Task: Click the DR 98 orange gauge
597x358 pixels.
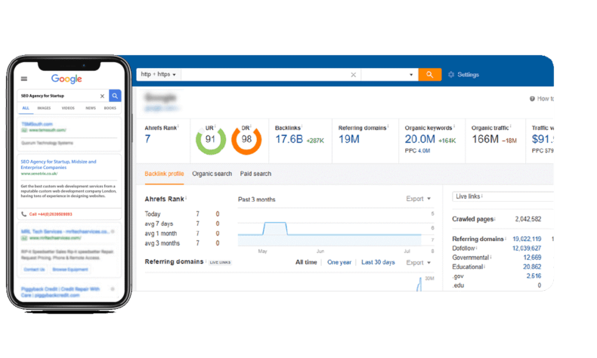Action: pyautogui.click(x=246, y=140)
